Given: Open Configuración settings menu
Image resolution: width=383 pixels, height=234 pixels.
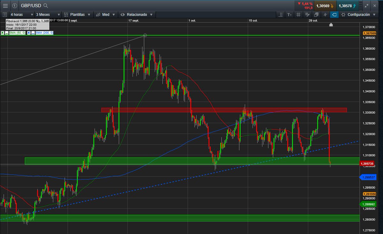Looking at the screenshot, I should (359, 15).
